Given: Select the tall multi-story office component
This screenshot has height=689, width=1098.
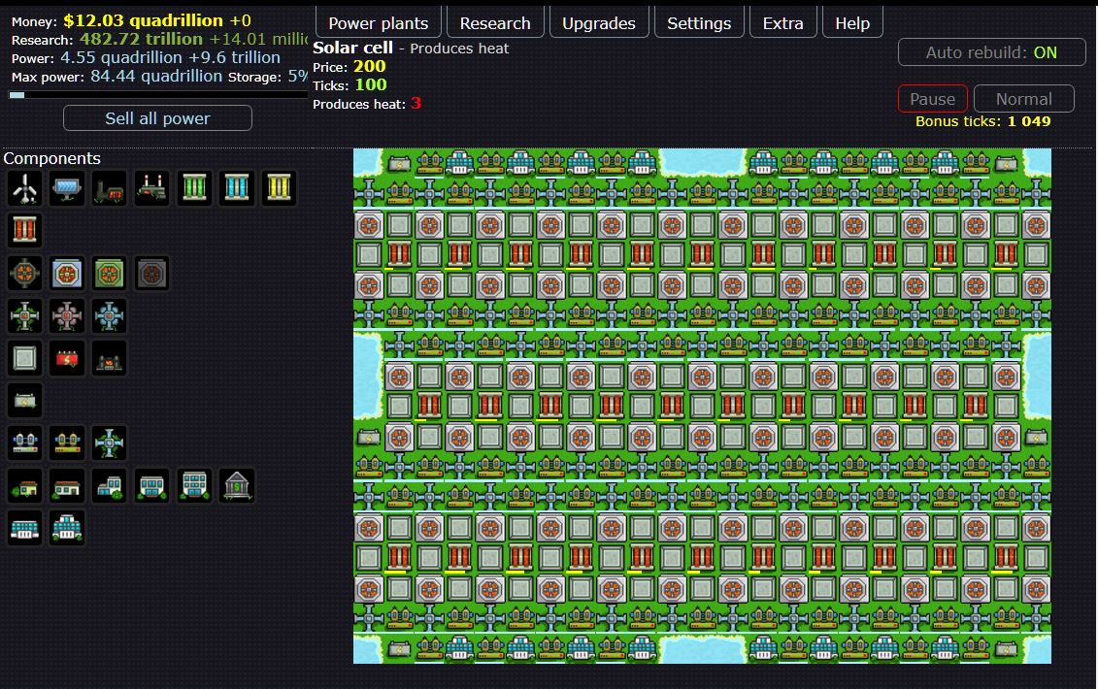Looking at the screenshot, I should click(x=195, y=486).
